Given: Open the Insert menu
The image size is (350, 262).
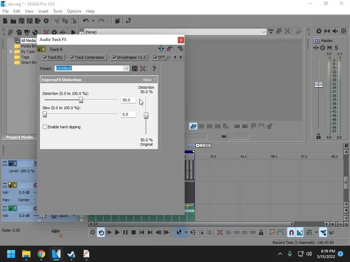Looking at the screenshot, I should tap(43, 11).
